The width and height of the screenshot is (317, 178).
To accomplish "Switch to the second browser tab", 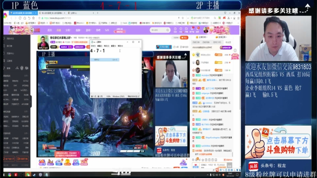I will pos(52,13).
